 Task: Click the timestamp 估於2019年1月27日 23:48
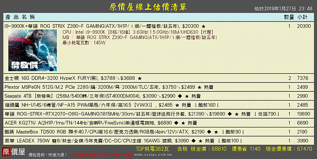pos(284,8)
